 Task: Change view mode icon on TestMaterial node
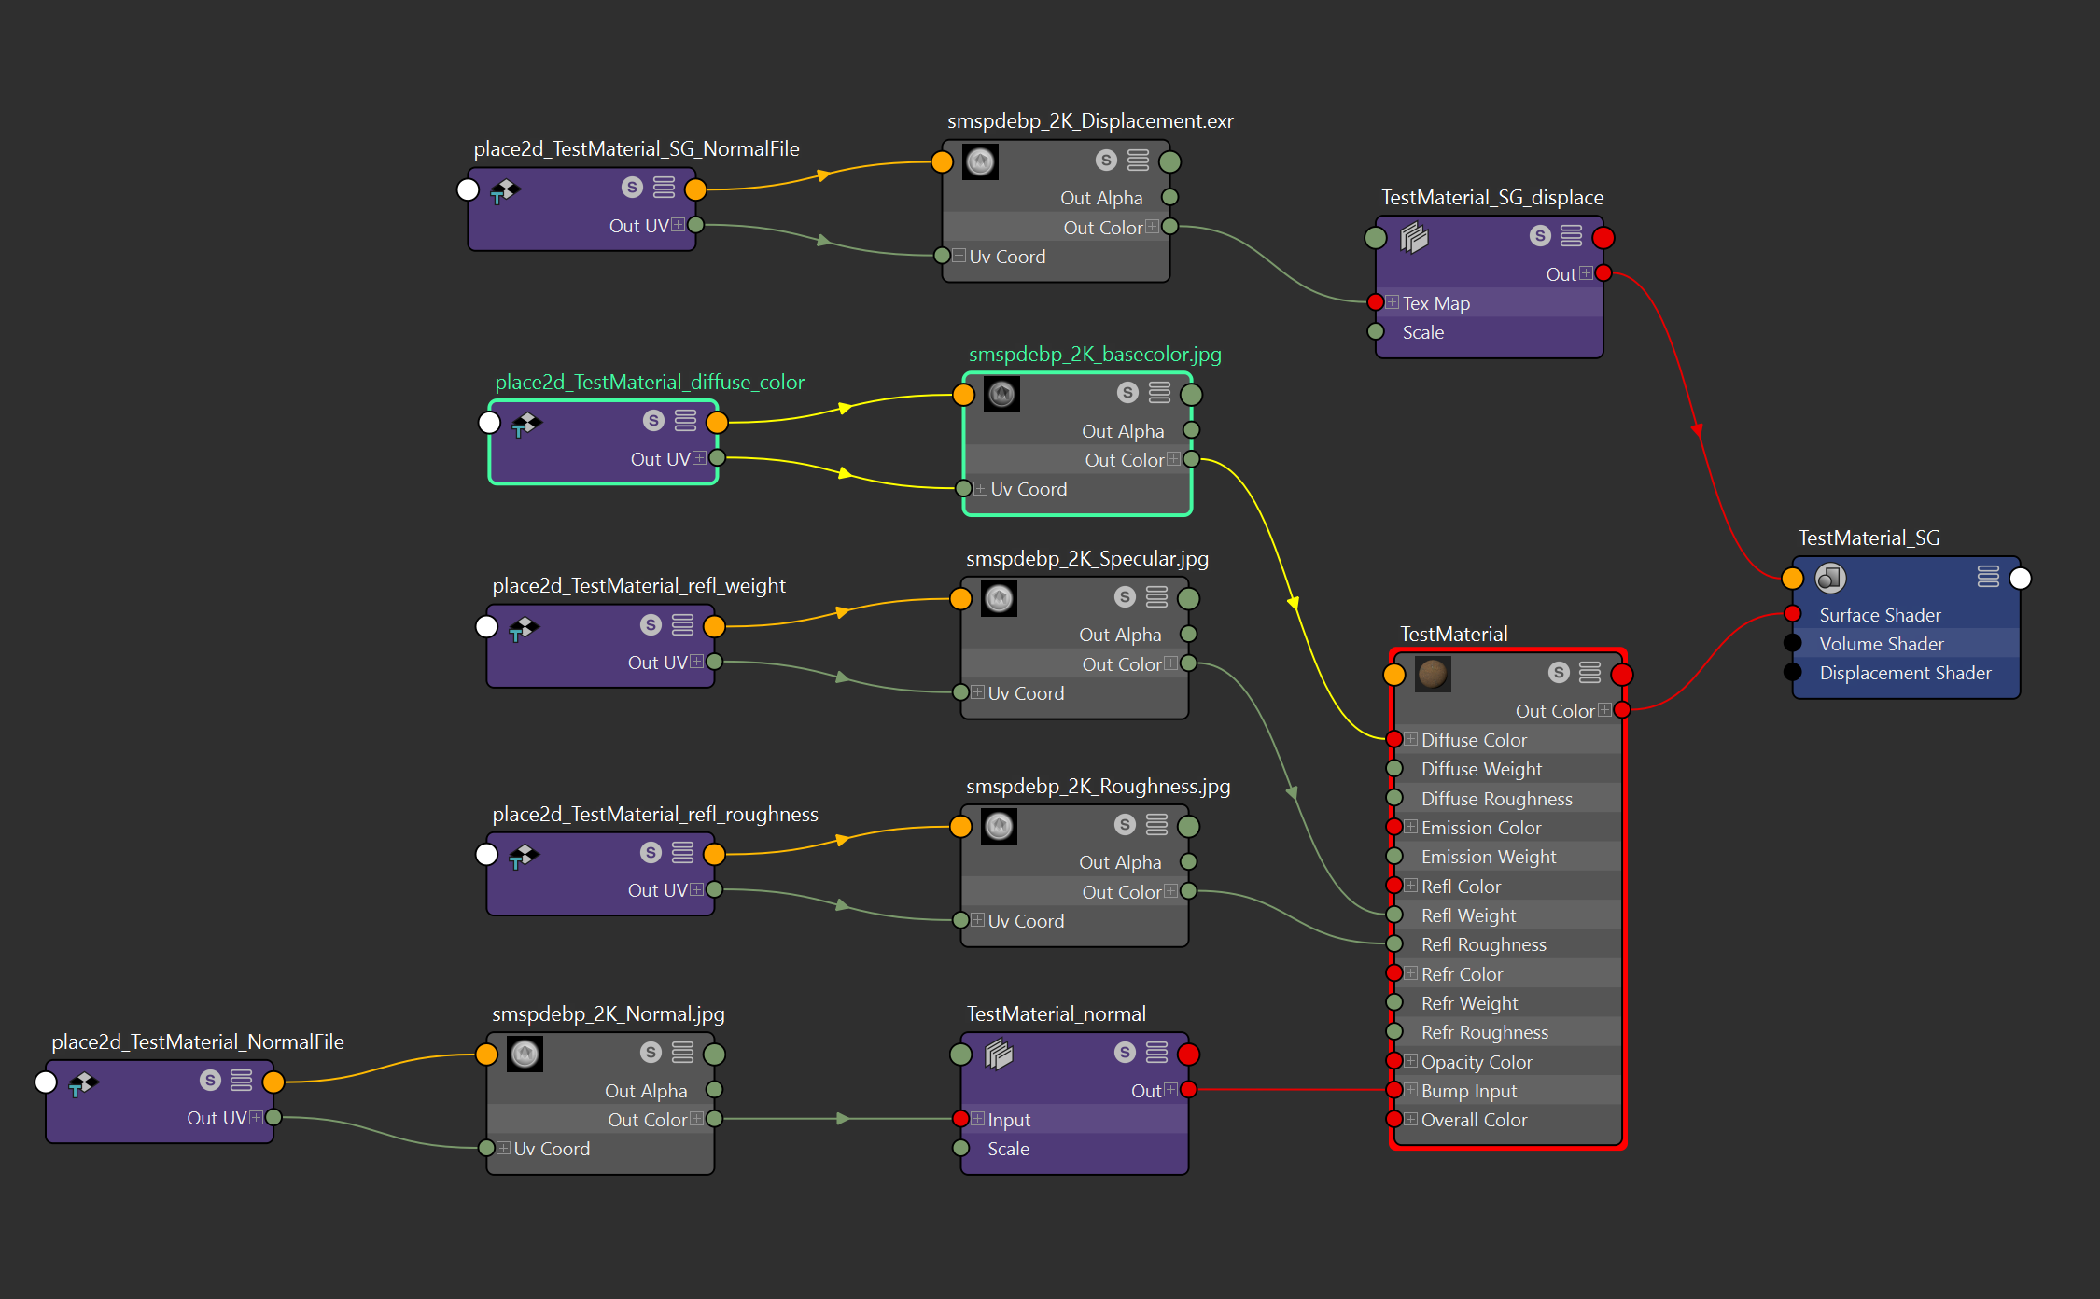click(x=1589, y=672)
